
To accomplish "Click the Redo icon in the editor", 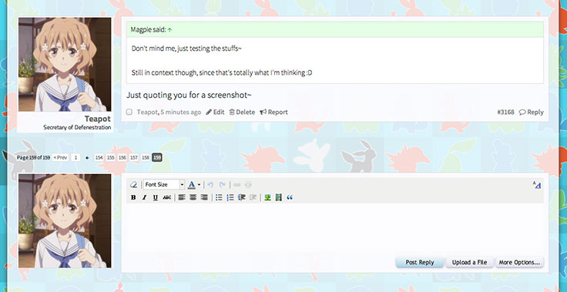I will [223, 185].
